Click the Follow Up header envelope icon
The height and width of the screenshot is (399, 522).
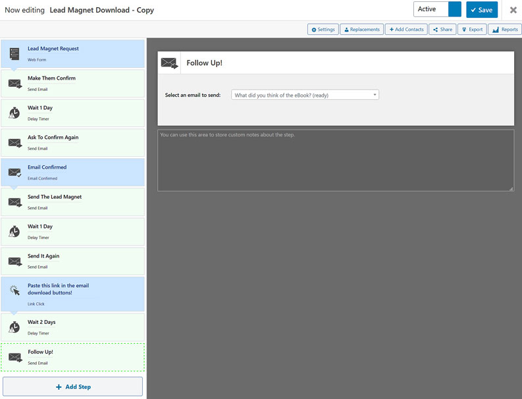coord(169,63)
